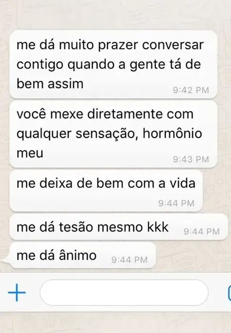Open the plus attachment menu

pos(17,293)
